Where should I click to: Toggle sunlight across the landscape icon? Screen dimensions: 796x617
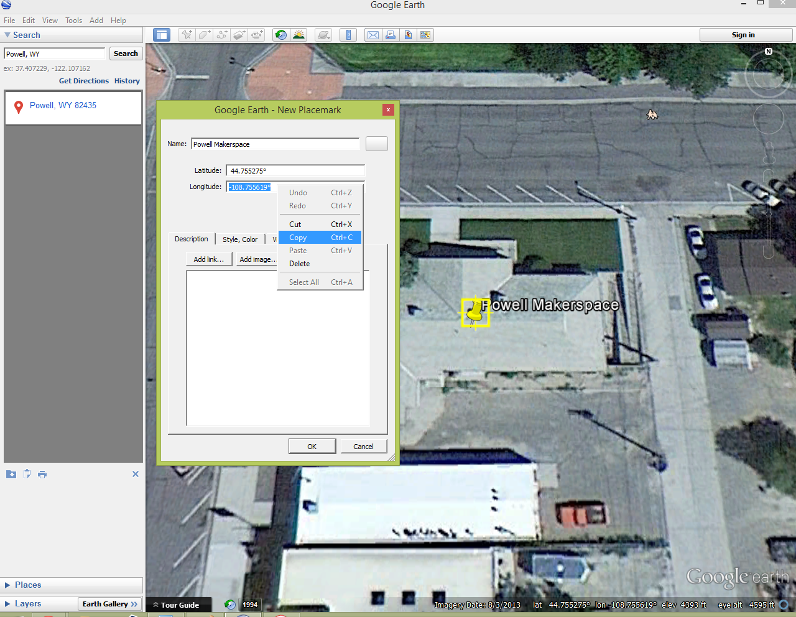[x=299, y=35]
